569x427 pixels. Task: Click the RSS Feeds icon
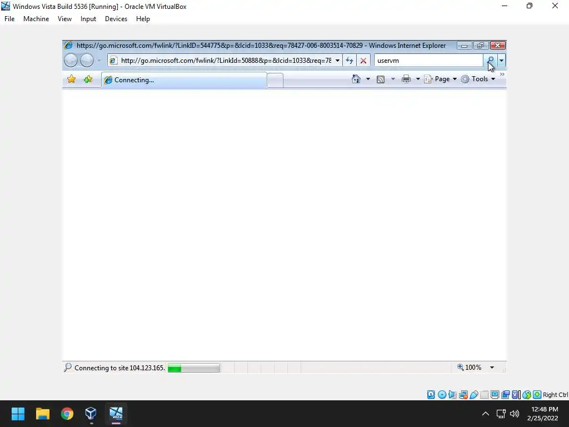pyautogui.click(x=381, y=79)
